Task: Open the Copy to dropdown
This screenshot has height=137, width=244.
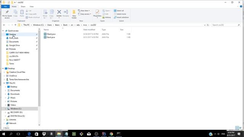Action: tap(51, 14)
